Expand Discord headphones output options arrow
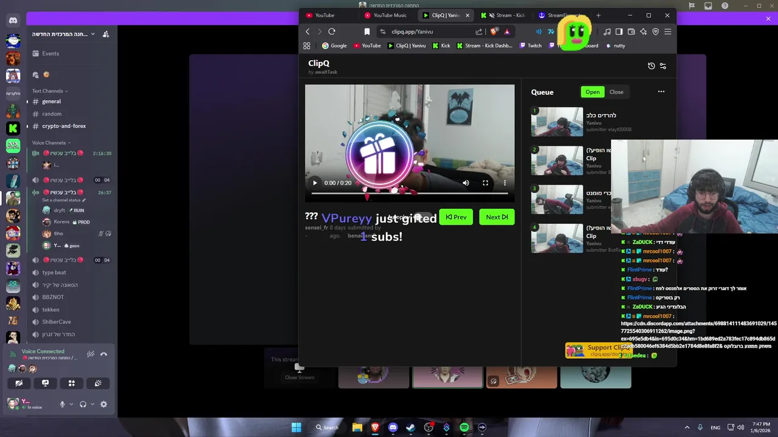 (x=92, y=404)
